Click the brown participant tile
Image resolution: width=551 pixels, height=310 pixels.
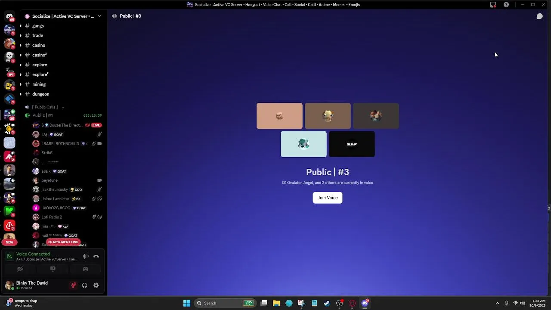coord(328,116)
